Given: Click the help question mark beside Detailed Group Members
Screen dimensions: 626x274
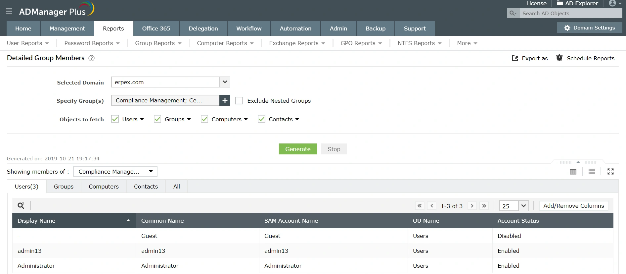Looking at the screenshot, I should [92, 58].
